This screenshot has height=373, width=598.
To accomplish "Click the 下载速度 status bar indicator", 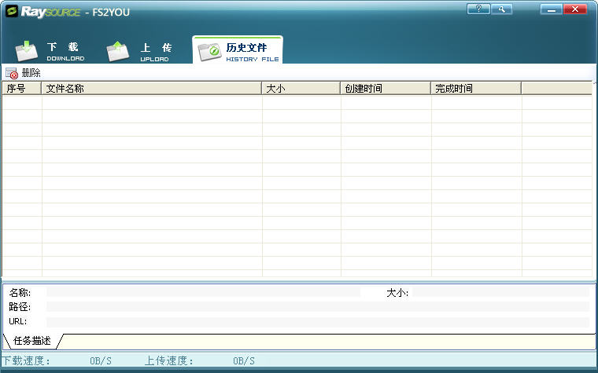I will (57, 361).
